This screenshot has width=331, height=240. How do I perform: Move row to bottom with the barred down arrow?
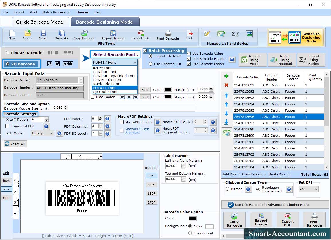(226, 122)
